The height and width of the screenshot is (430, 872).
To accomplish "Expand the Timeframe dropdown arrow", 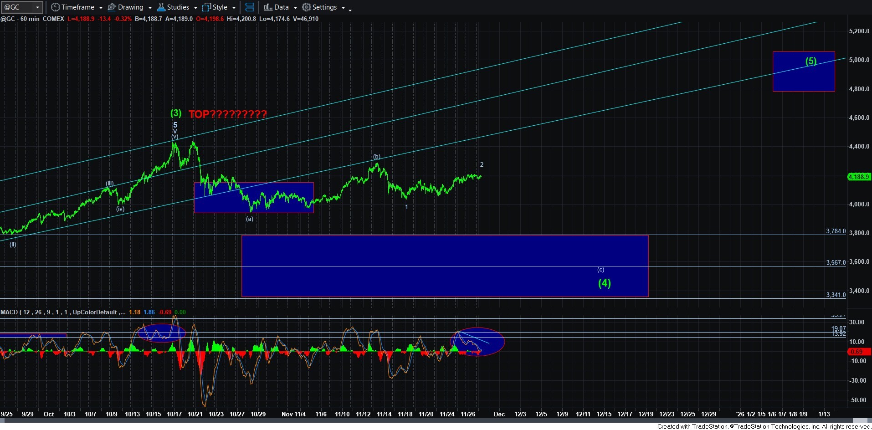I will pyautogui.click(x=101, y=8).
